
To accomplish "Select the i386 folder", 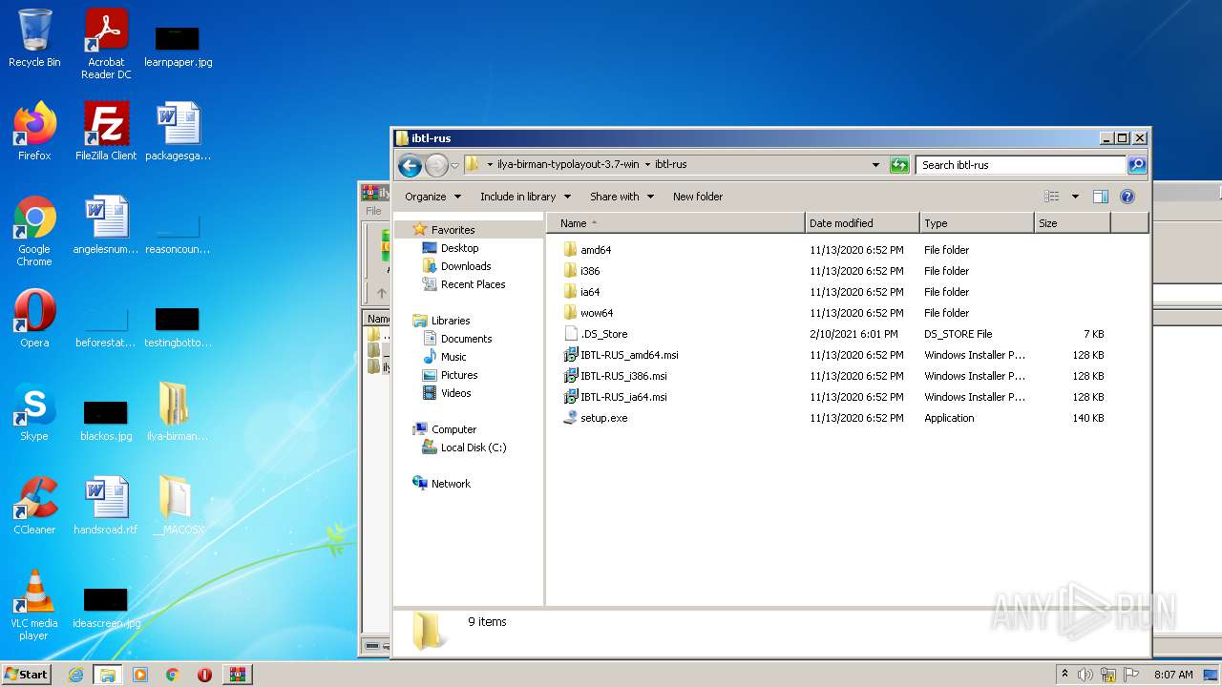I will coord(590,271).
